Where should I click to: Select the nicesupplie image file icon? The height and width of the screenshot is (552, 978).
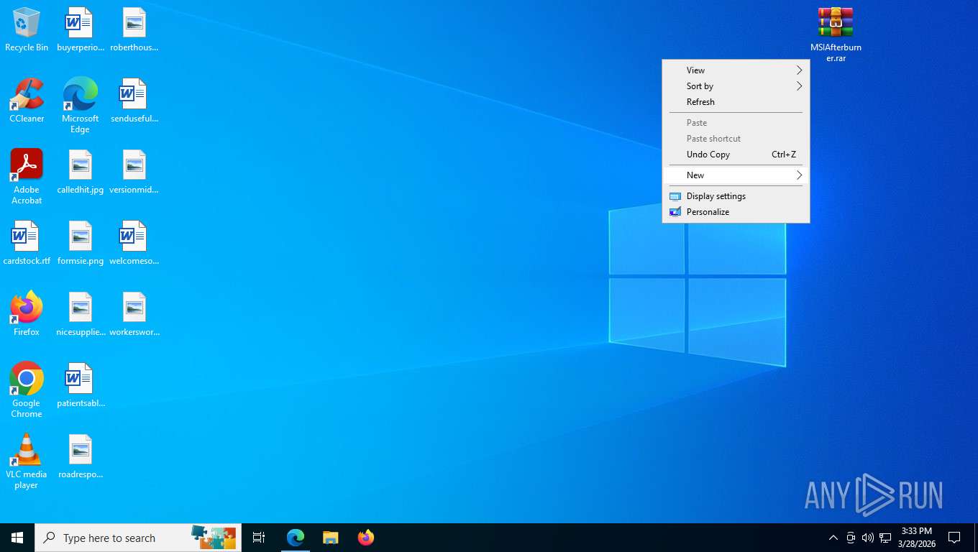pos(80,314)
